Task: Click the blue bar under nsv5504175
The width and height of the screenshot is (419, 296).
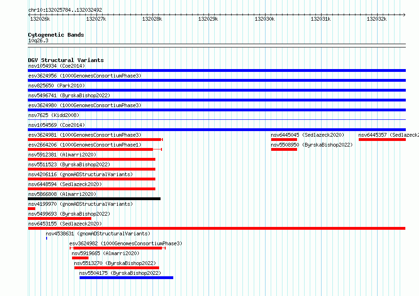Action: click(x=126, y=278)
